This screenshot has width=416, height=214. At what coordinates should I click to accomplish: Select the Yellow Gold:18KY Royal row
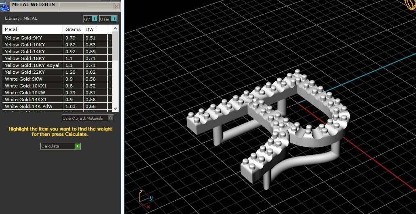tap(57, 65)
